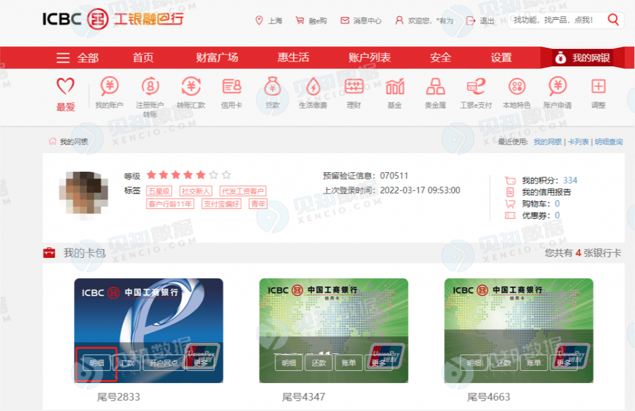Open the 转账汇款 transfer icon
This screenshot has height=411, width=635.
pyautogui.click(x=191, y=86)
